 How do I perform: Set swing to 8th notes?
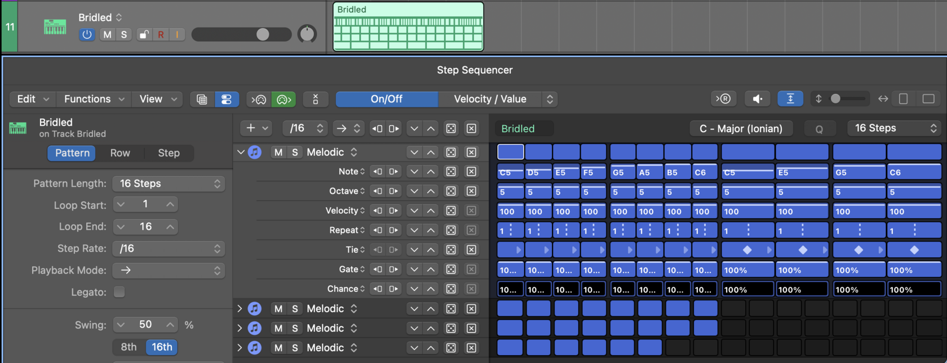(x=129, y=347)
